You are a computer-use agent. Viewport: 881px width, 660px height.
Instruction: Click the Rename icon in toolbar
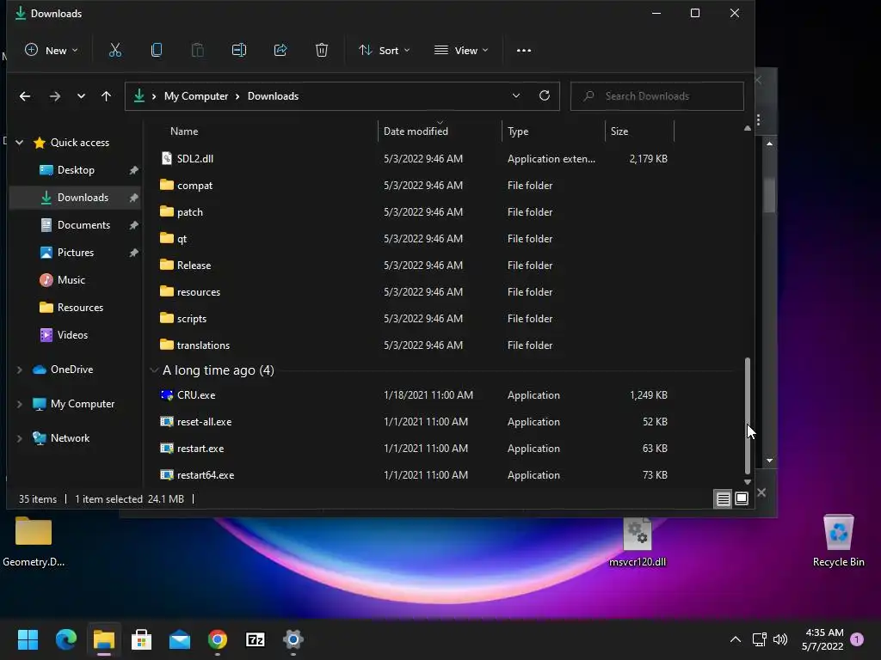tap(239, 51)
